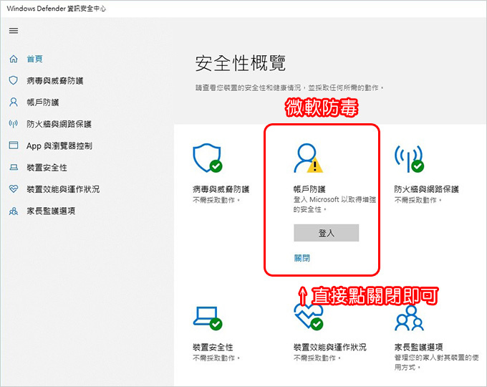The height and width of the screenshot is (387, 487).
Task: Click the Windows Defender 資訊安全中心 window title
Action: tap(56, 9)
